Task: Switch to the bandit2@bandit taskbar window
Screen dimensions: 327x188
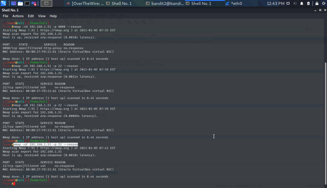Action: coord(165,4)
